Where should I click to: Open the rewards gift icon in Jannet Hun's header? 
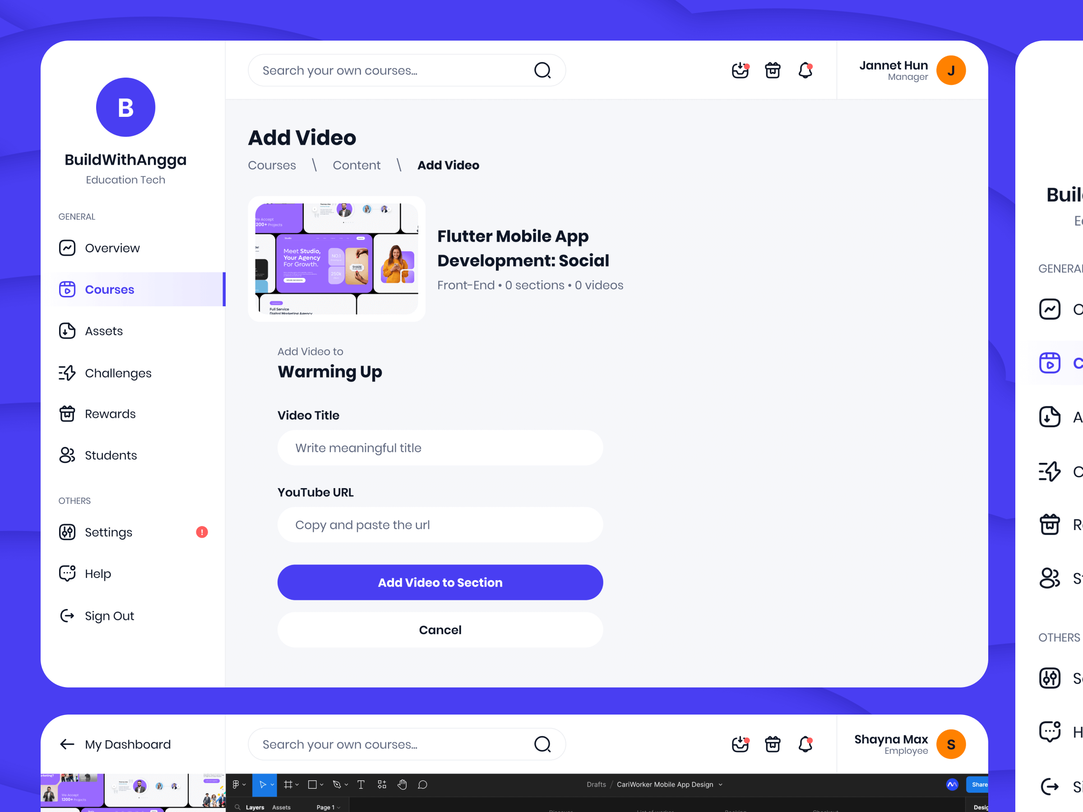point(773,70)
